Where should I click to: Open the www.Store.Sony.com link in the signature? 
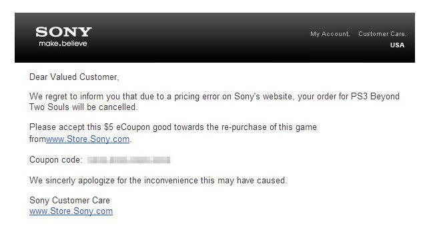point(71,211)
